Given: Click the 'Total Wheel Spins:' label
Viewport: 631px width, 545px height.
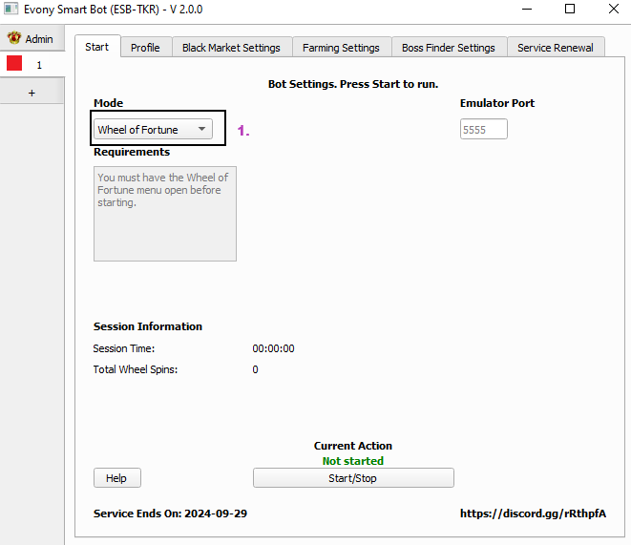Looking at the screenshot, I should tap(136, 369).
